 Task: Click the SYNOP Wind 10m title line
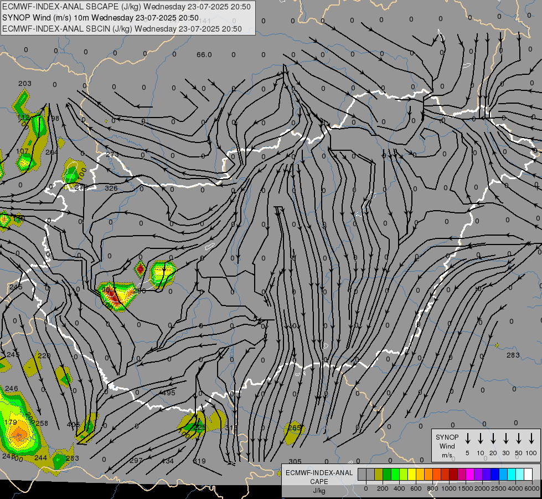(x=100, y=18)
